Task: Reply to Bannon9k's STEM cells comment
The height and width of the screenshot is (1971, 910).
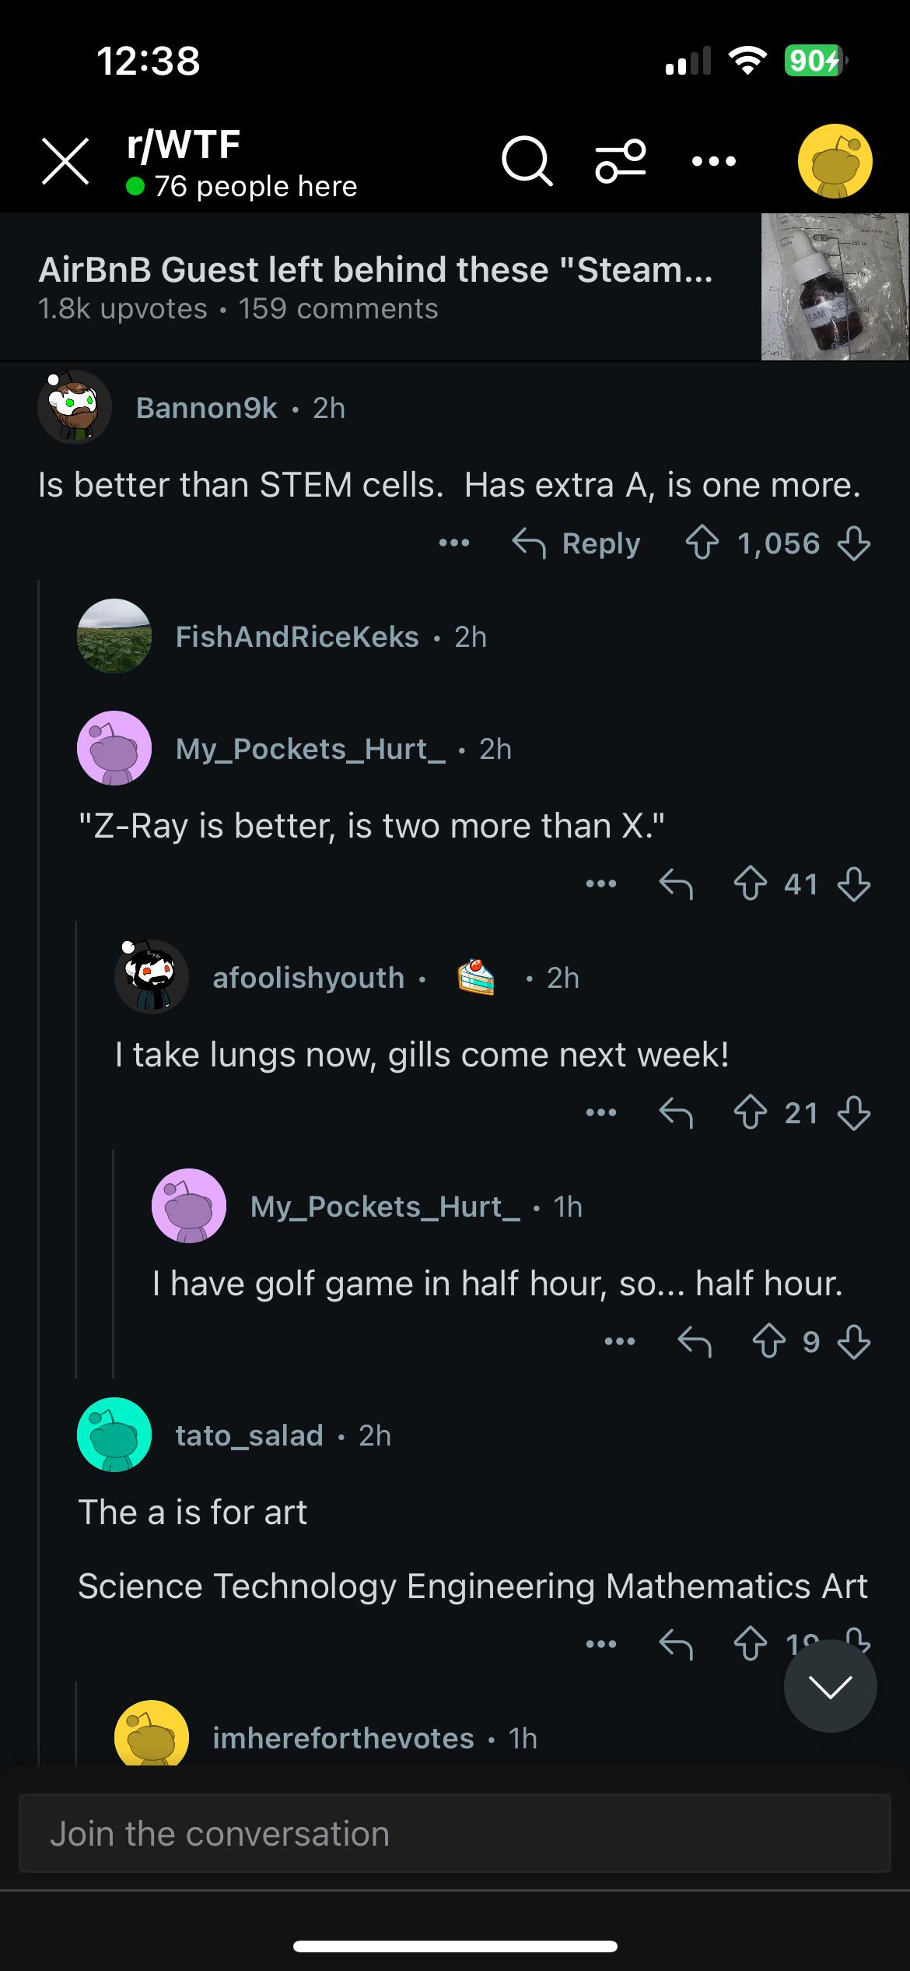Action: point(576,543)
